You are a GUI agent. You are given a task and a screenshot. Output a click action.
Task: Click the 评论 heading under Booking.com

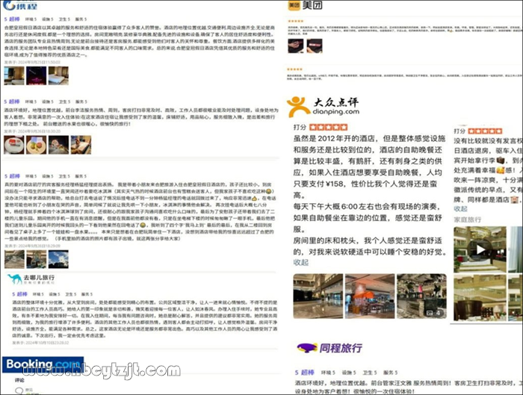click(x=20, y=379)
